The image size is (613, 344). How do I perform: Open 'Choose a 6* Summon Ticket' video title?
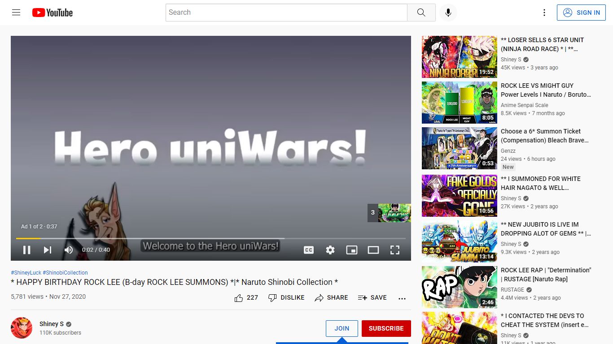coord(545,136)
